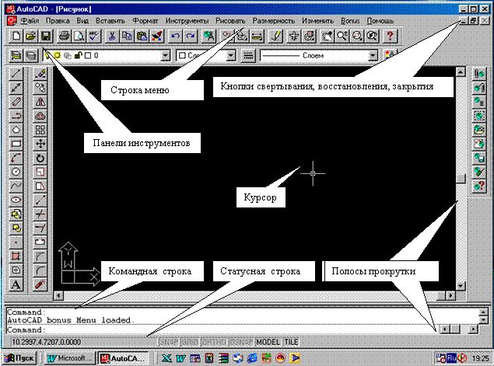This screenshot has width=494, height=366.
Task: Toggle ORTHO mode in status bar
Action: 214,342
